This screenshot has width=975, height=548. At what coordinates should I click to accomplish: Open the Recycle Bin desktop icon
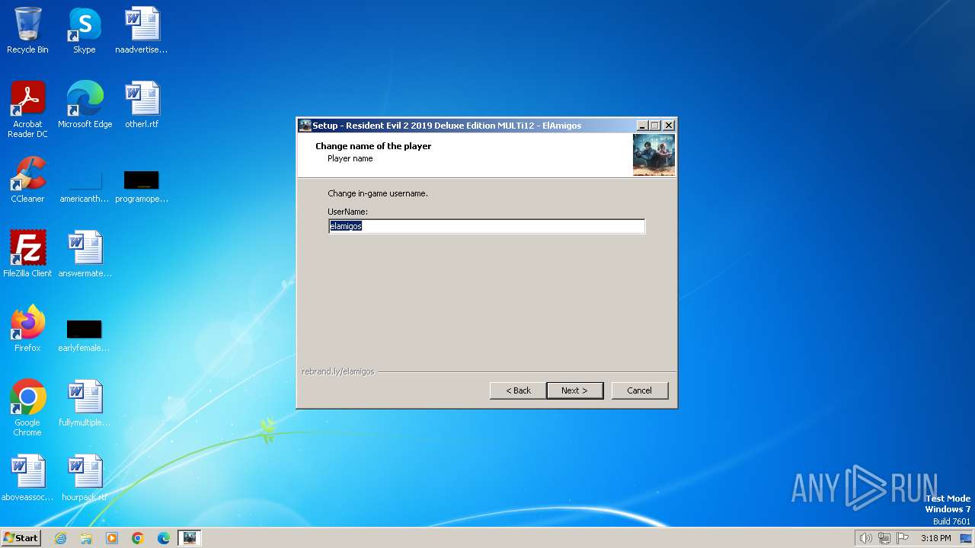click(x=27, y=30)
